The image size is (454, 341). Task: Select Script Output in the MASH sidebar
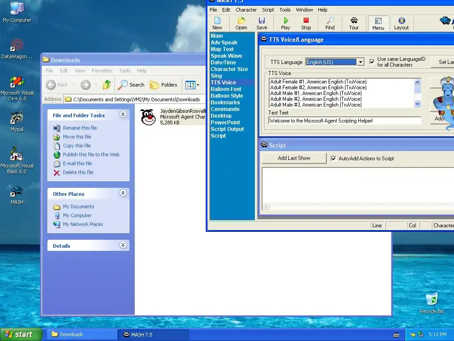(x=227, y=129)
